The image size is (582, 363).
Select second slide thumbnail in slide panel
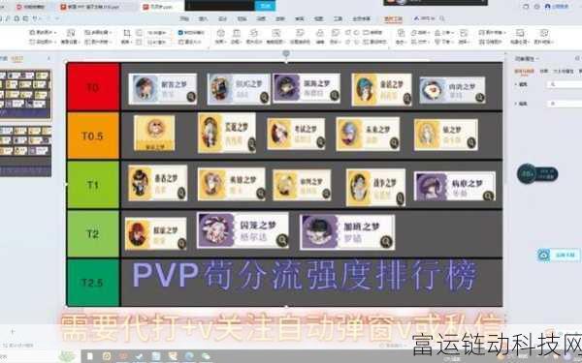point(24,151)
